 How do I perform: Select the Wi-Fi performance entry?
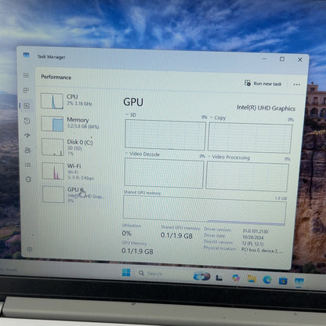click(x=74, y=171)
